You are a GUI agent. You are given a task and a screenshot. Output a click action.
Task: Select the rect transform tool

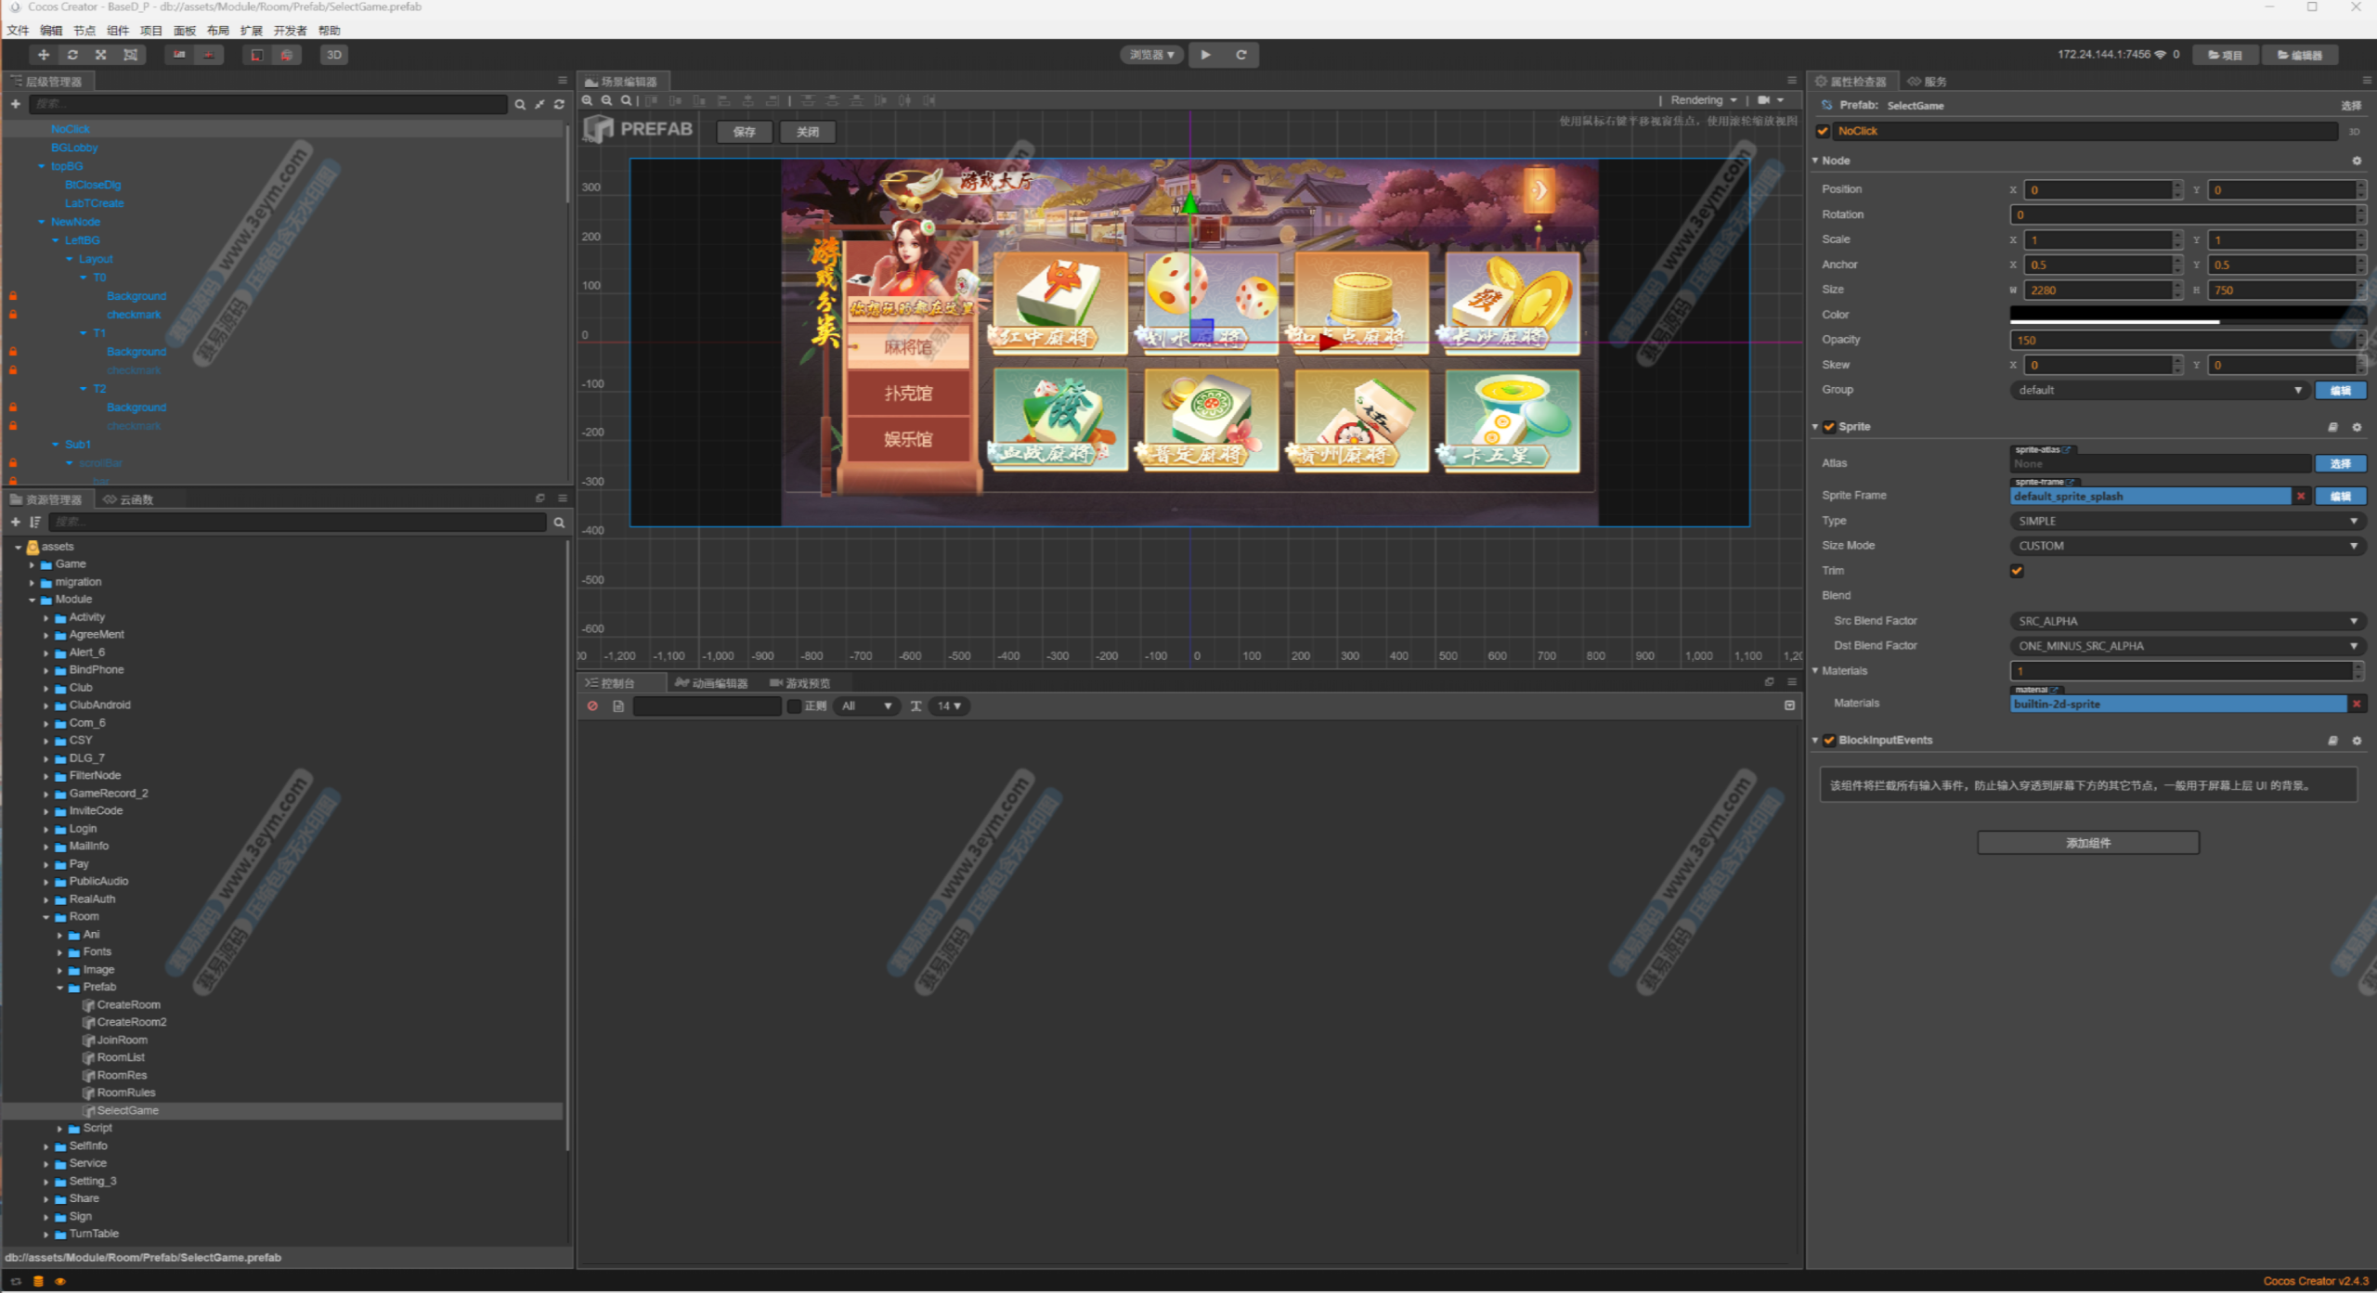click(131, 55)
